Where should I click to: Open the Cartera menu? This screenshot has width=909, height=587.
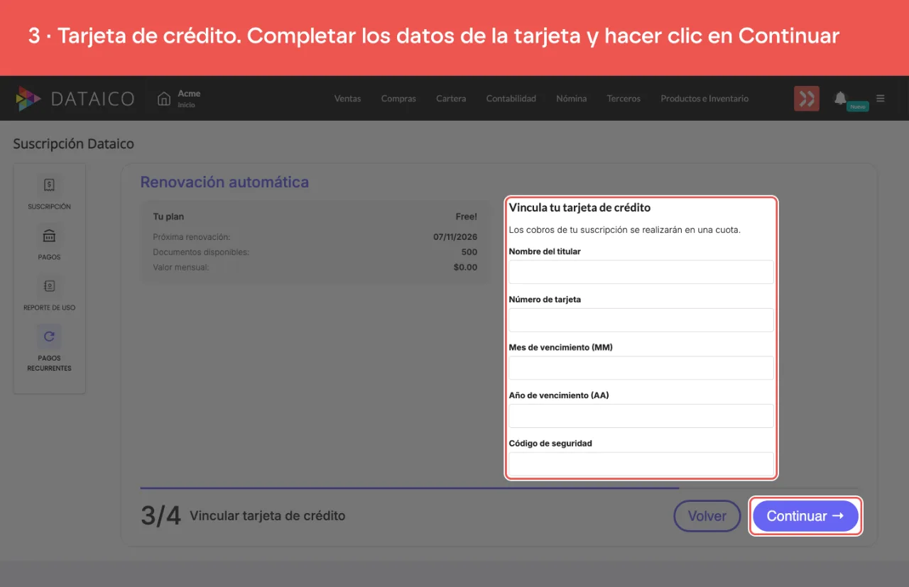pos(451,99)
